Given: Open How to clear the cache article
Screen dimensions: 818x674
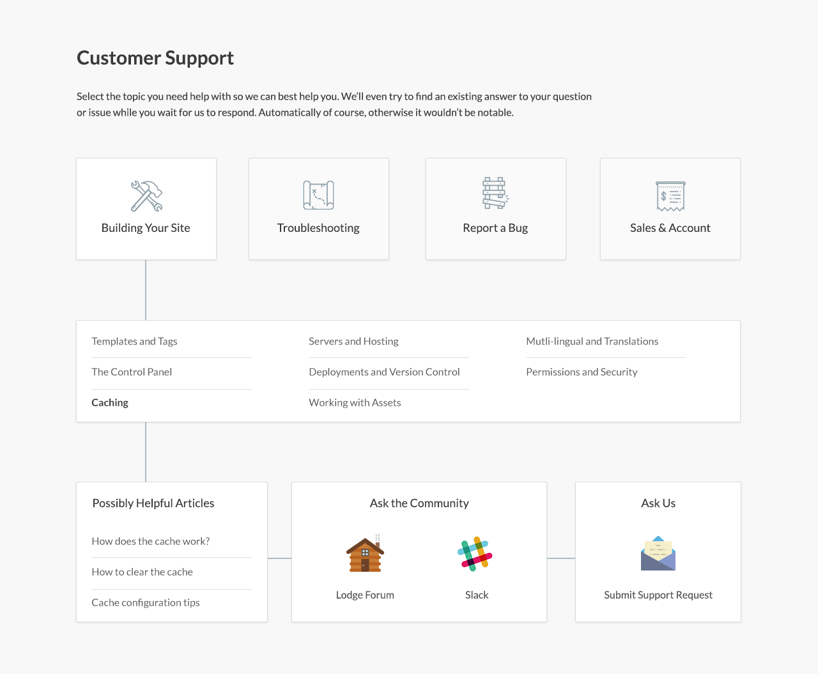Looking at the screenshot, I should (142, 572).
